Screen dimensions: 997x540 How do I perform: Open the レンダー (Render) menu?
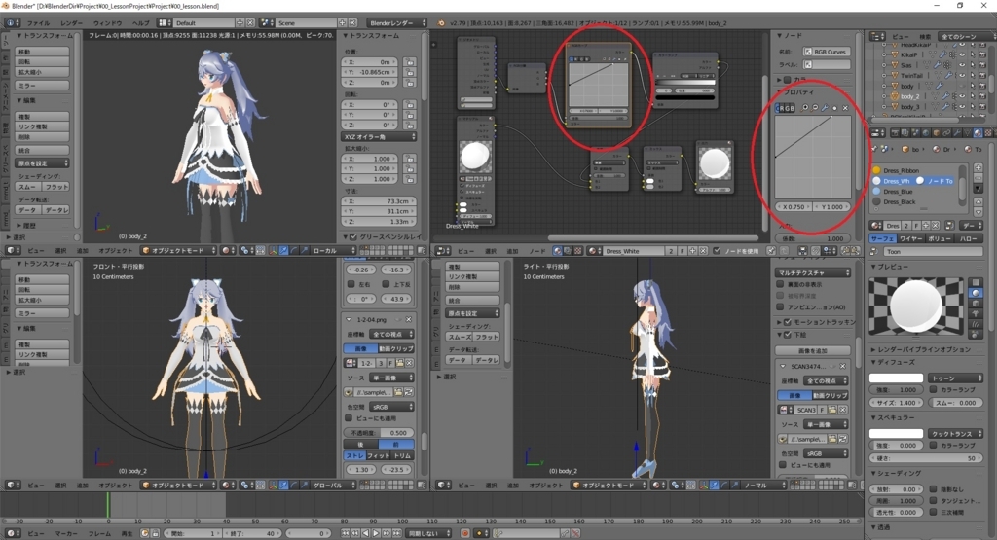tap(71, 23)
